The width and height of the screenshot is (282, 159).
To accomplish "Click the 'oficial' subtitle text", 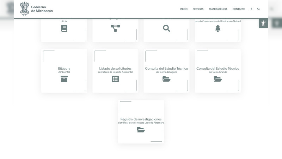I will click(64, 21).
